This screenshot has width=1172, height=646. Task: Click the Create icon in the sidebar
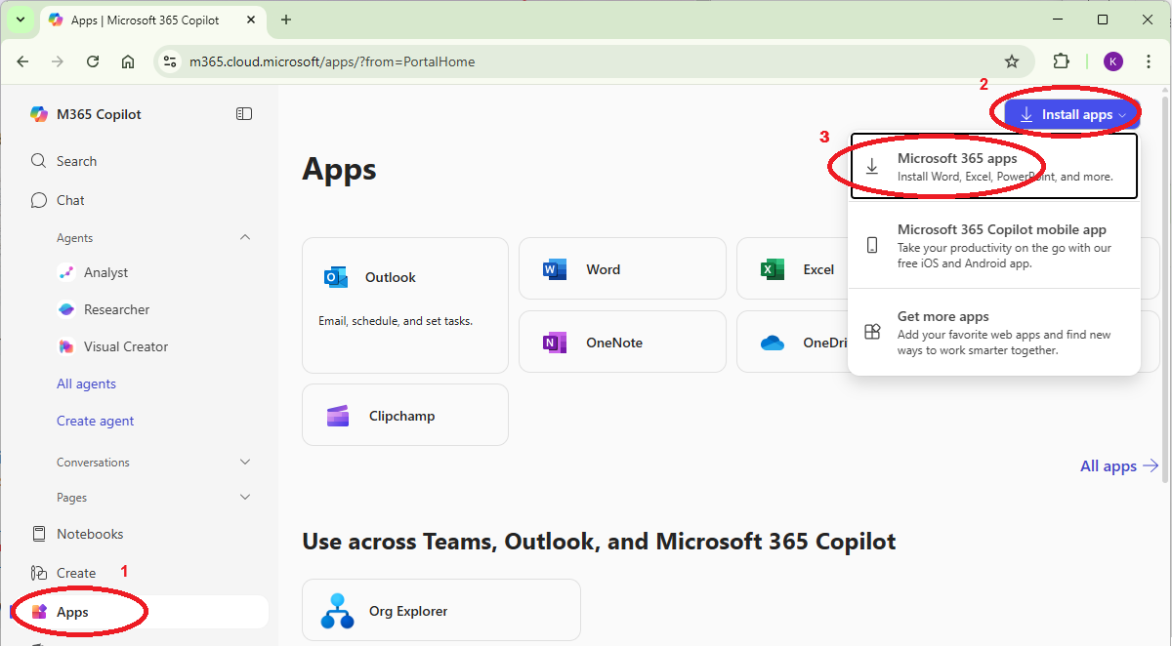coord(39,573)
